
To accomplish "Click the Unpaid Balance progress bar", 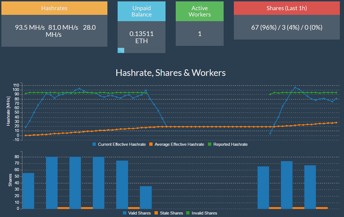I will 141,50.
